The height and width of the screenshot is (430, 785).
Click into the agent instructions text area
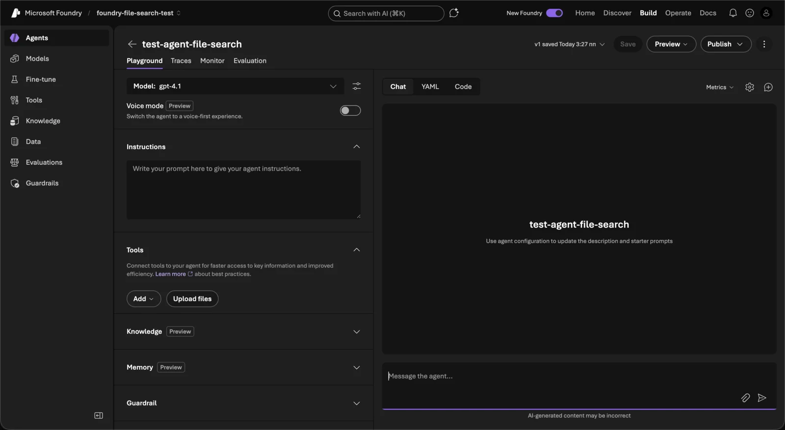point(243,189)
